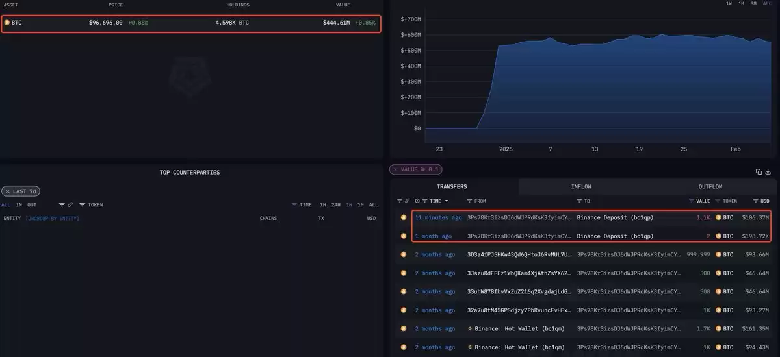The width and height of the screenshot is (780, 357).
Task: Click the $444.61M value cell
Action: tap(336, 23)
